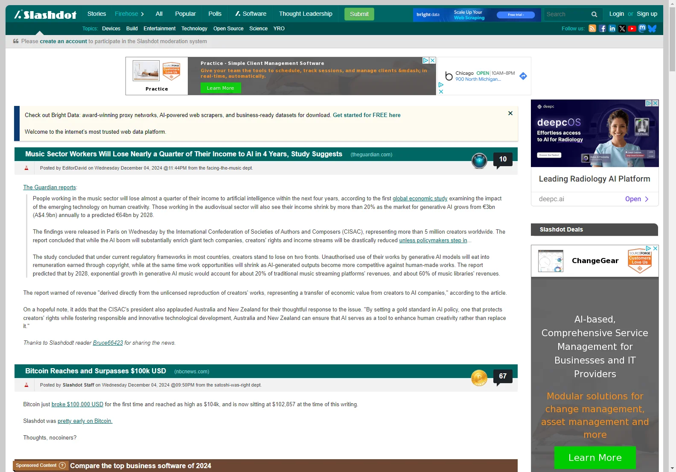Expand the Firehose chevron
Image resolution: width=676 pixels, height=472 pixels.
[x=143, y=14]
